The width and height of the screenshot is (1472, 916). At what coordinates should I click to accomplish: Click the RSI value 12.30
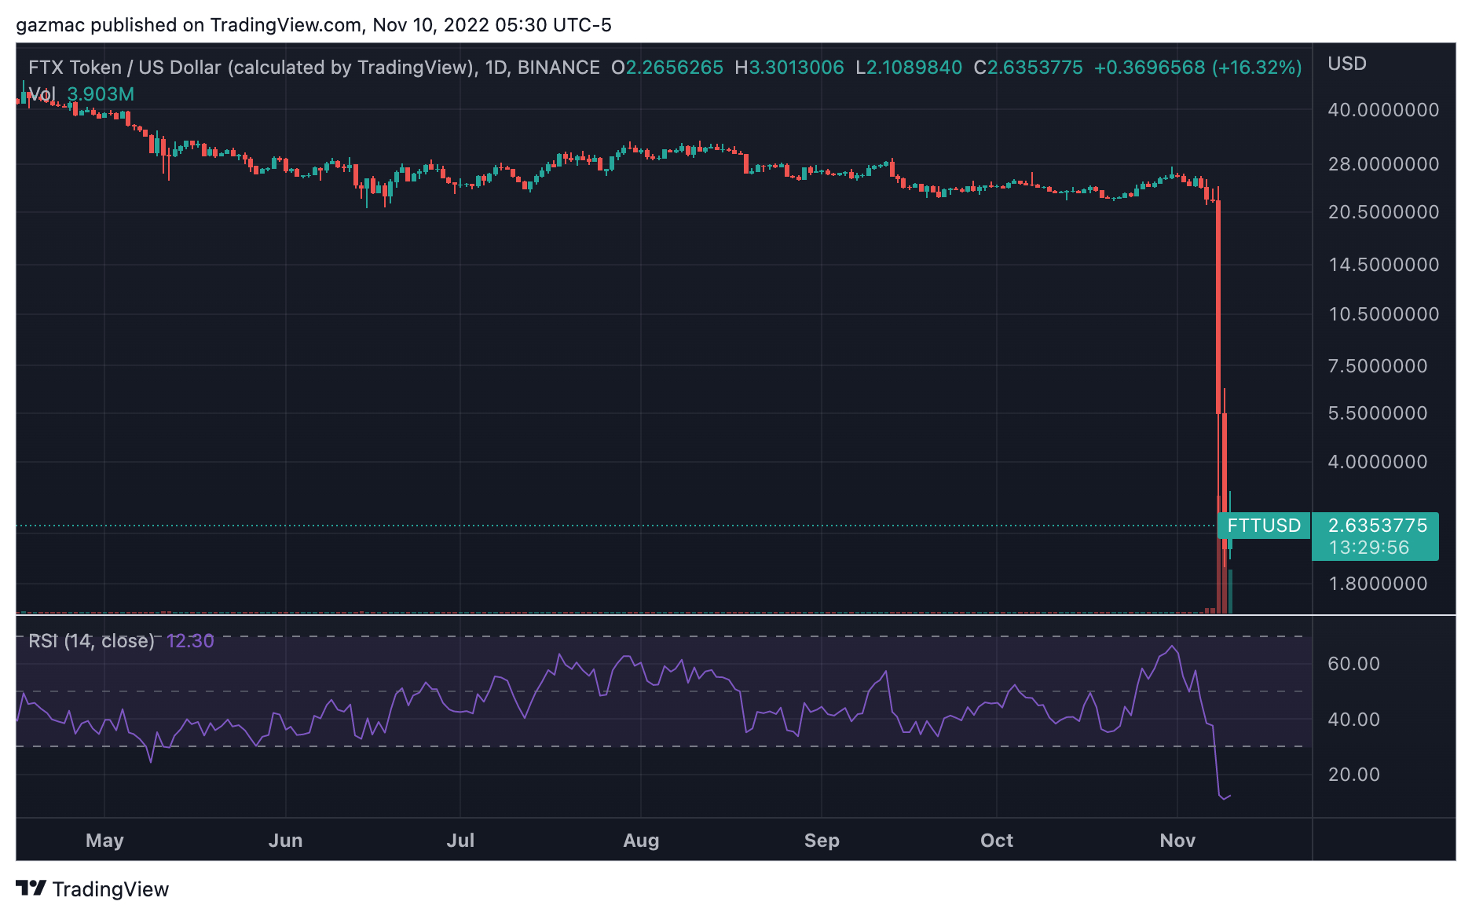click(x=190, y=641)
